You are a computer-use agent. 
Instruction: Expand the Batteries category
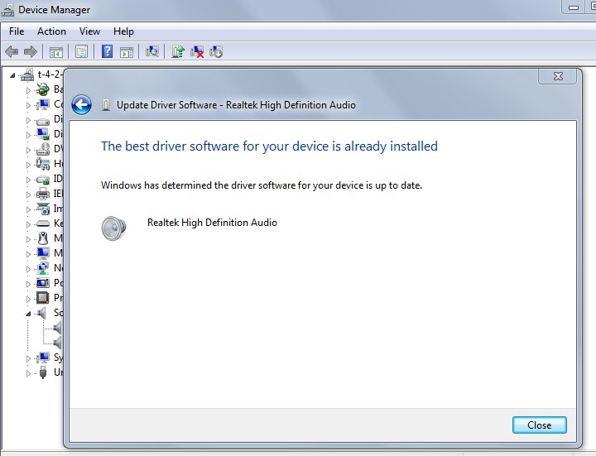click(28, 90)
